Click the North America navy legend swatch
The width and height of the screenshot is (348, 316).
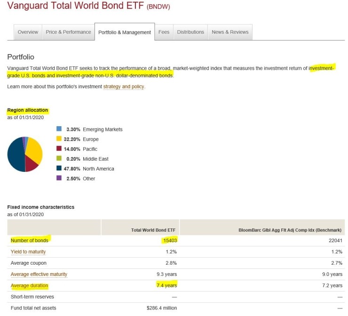(x=59, y=168)
